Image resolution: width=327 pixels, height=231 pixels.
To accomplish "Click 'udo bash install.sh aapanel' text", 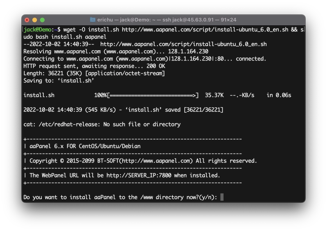I will pos(65,37).
